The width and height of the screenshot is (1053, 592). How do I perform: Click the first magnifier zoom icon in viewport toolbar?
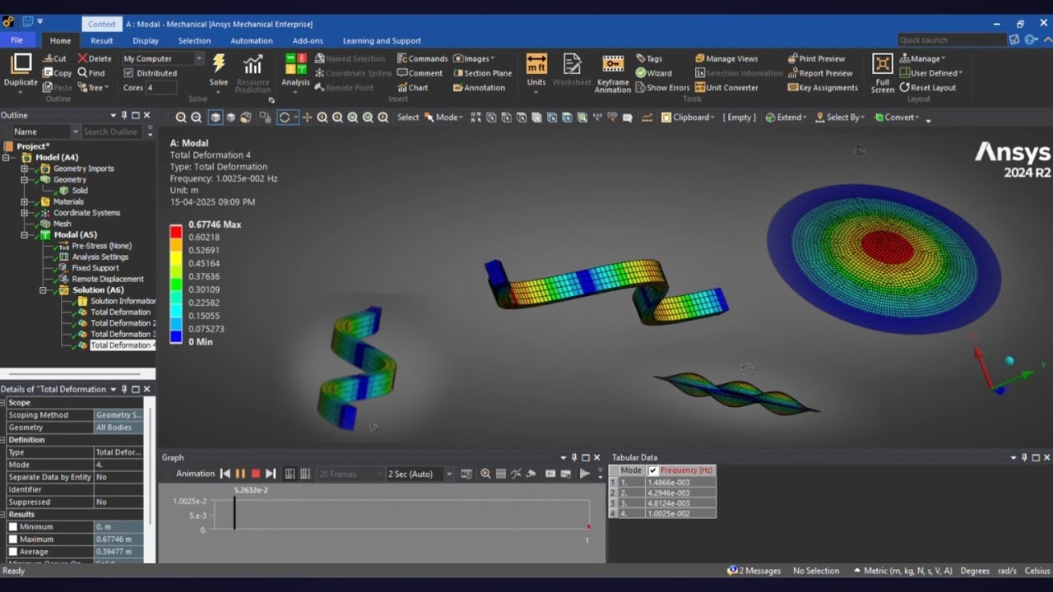181,118
